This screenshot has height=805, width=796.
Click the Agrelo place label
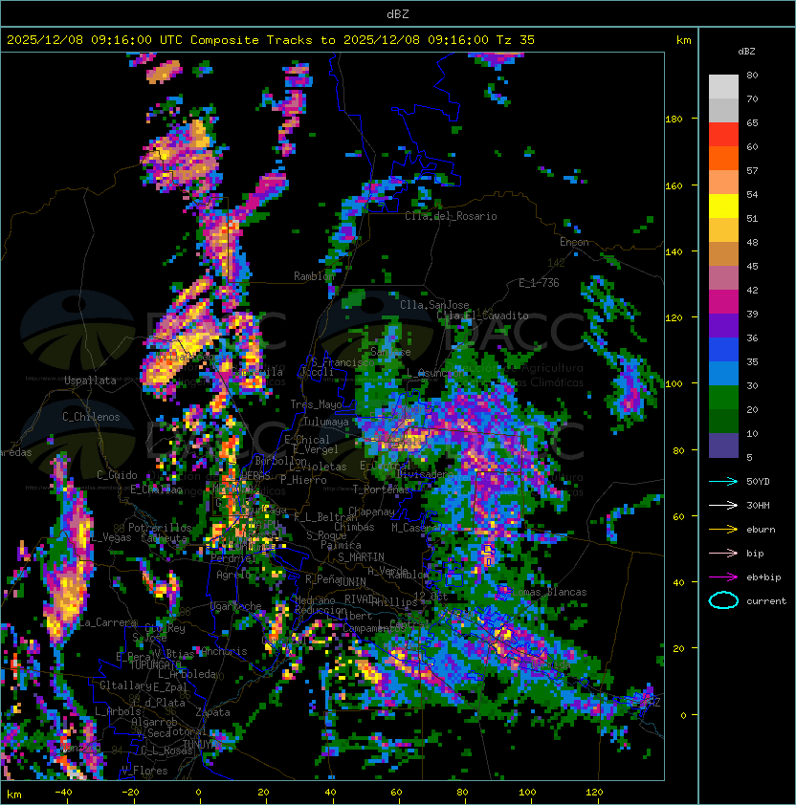pos(233,575)
